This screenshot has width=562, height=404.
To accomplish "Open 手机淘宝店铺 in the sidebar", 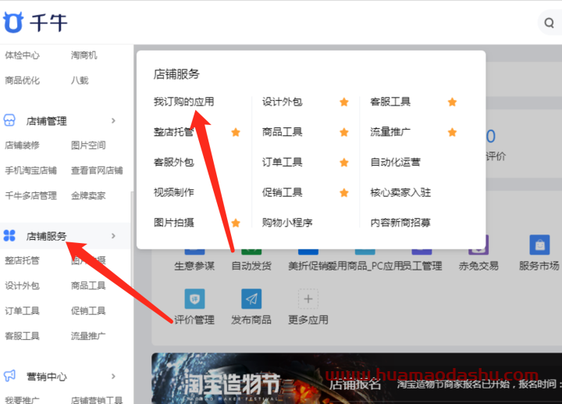I will tap(30, 170).
